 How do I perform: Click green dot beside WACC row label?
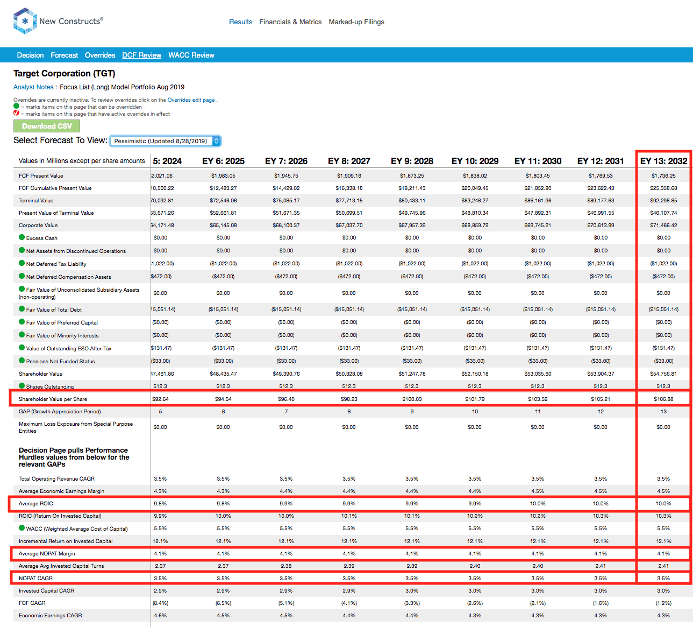click(x=22, y=528)
